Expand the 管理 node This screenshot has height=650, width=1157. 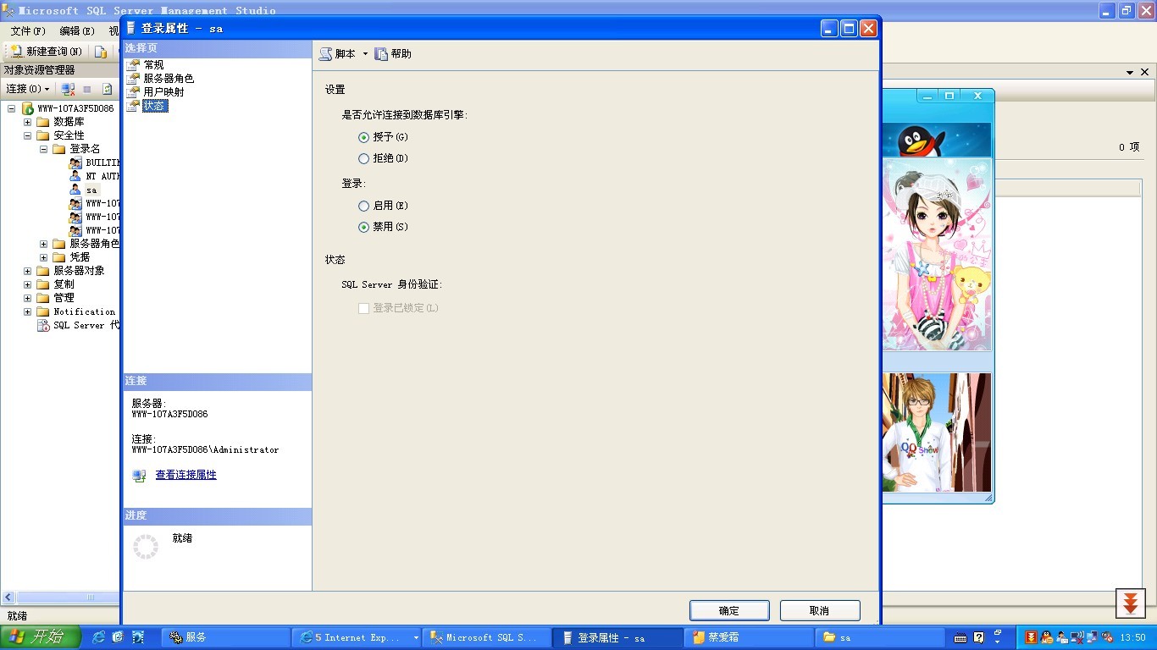[x=28, y=298]
